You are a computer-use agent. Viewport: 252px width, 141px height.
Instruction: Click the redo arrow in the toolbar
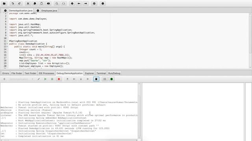click(19, 4)
